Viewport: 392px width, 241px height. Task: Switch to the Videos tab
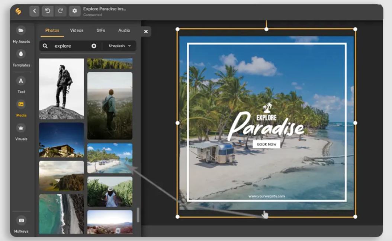[x=76, y=31]
